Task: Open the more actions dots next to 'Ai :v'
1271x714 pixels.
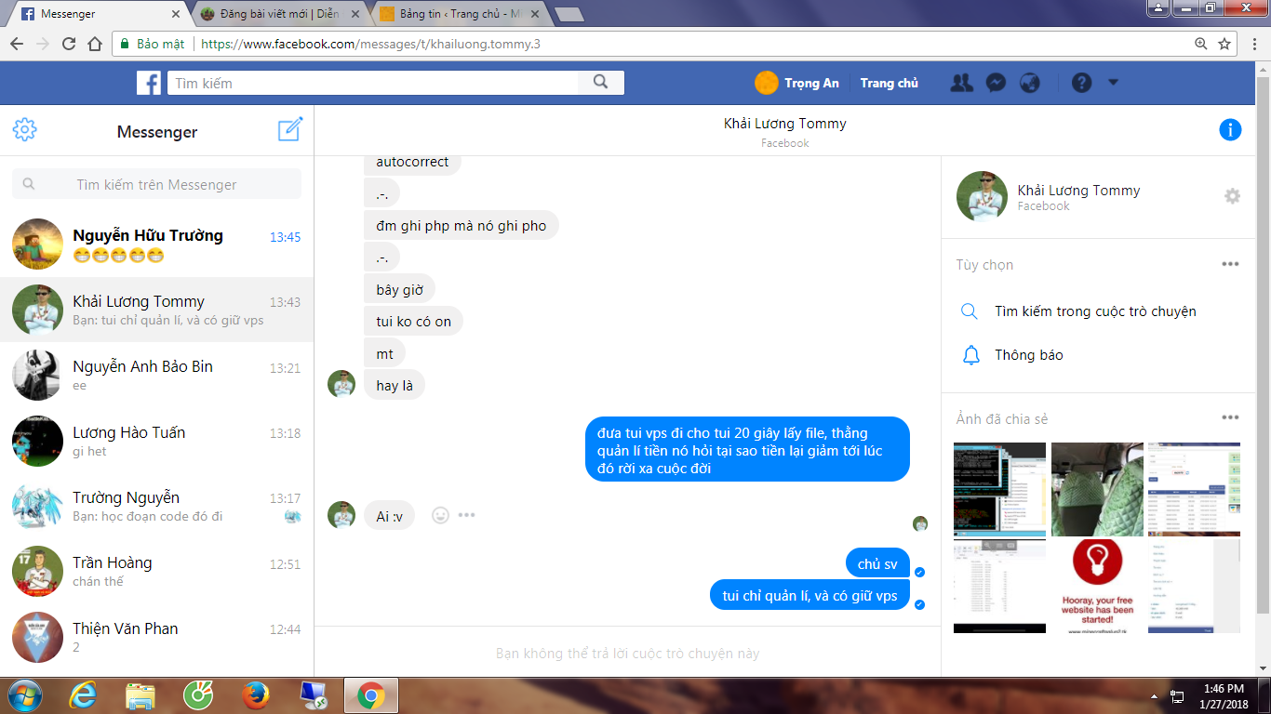Action: (467, 515)
